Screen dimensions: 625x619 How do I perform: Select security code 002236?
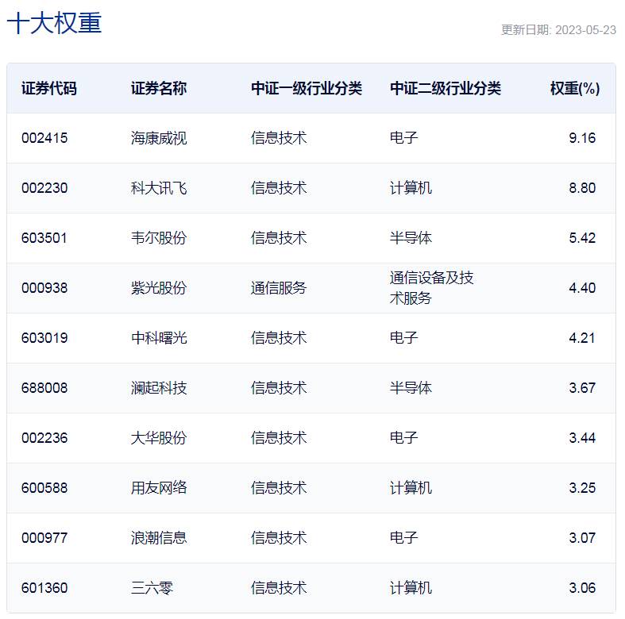(44, 438)
